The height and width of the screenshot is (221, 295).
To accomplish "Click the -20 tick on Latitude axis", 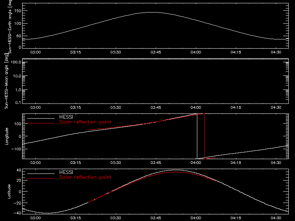I will click(x=17, y=203).
